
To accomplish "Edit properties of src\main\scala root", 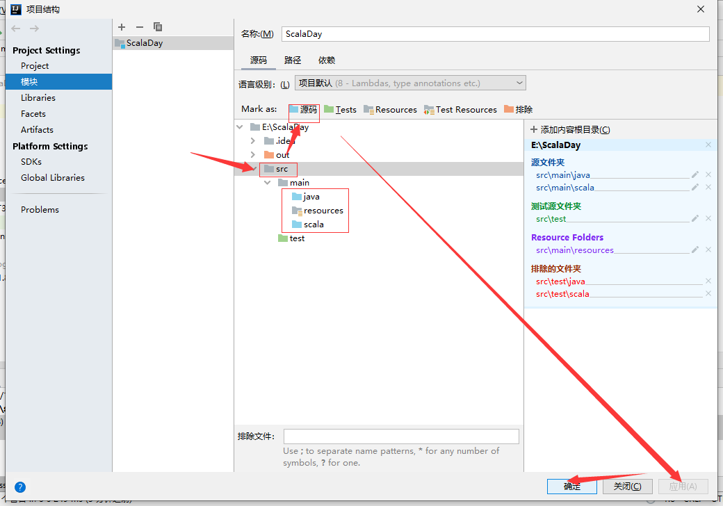I will point(695,187).
